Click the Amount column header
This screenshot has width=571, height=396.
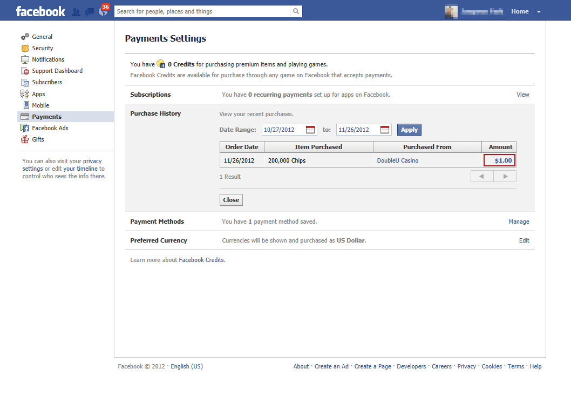(499, 147)
